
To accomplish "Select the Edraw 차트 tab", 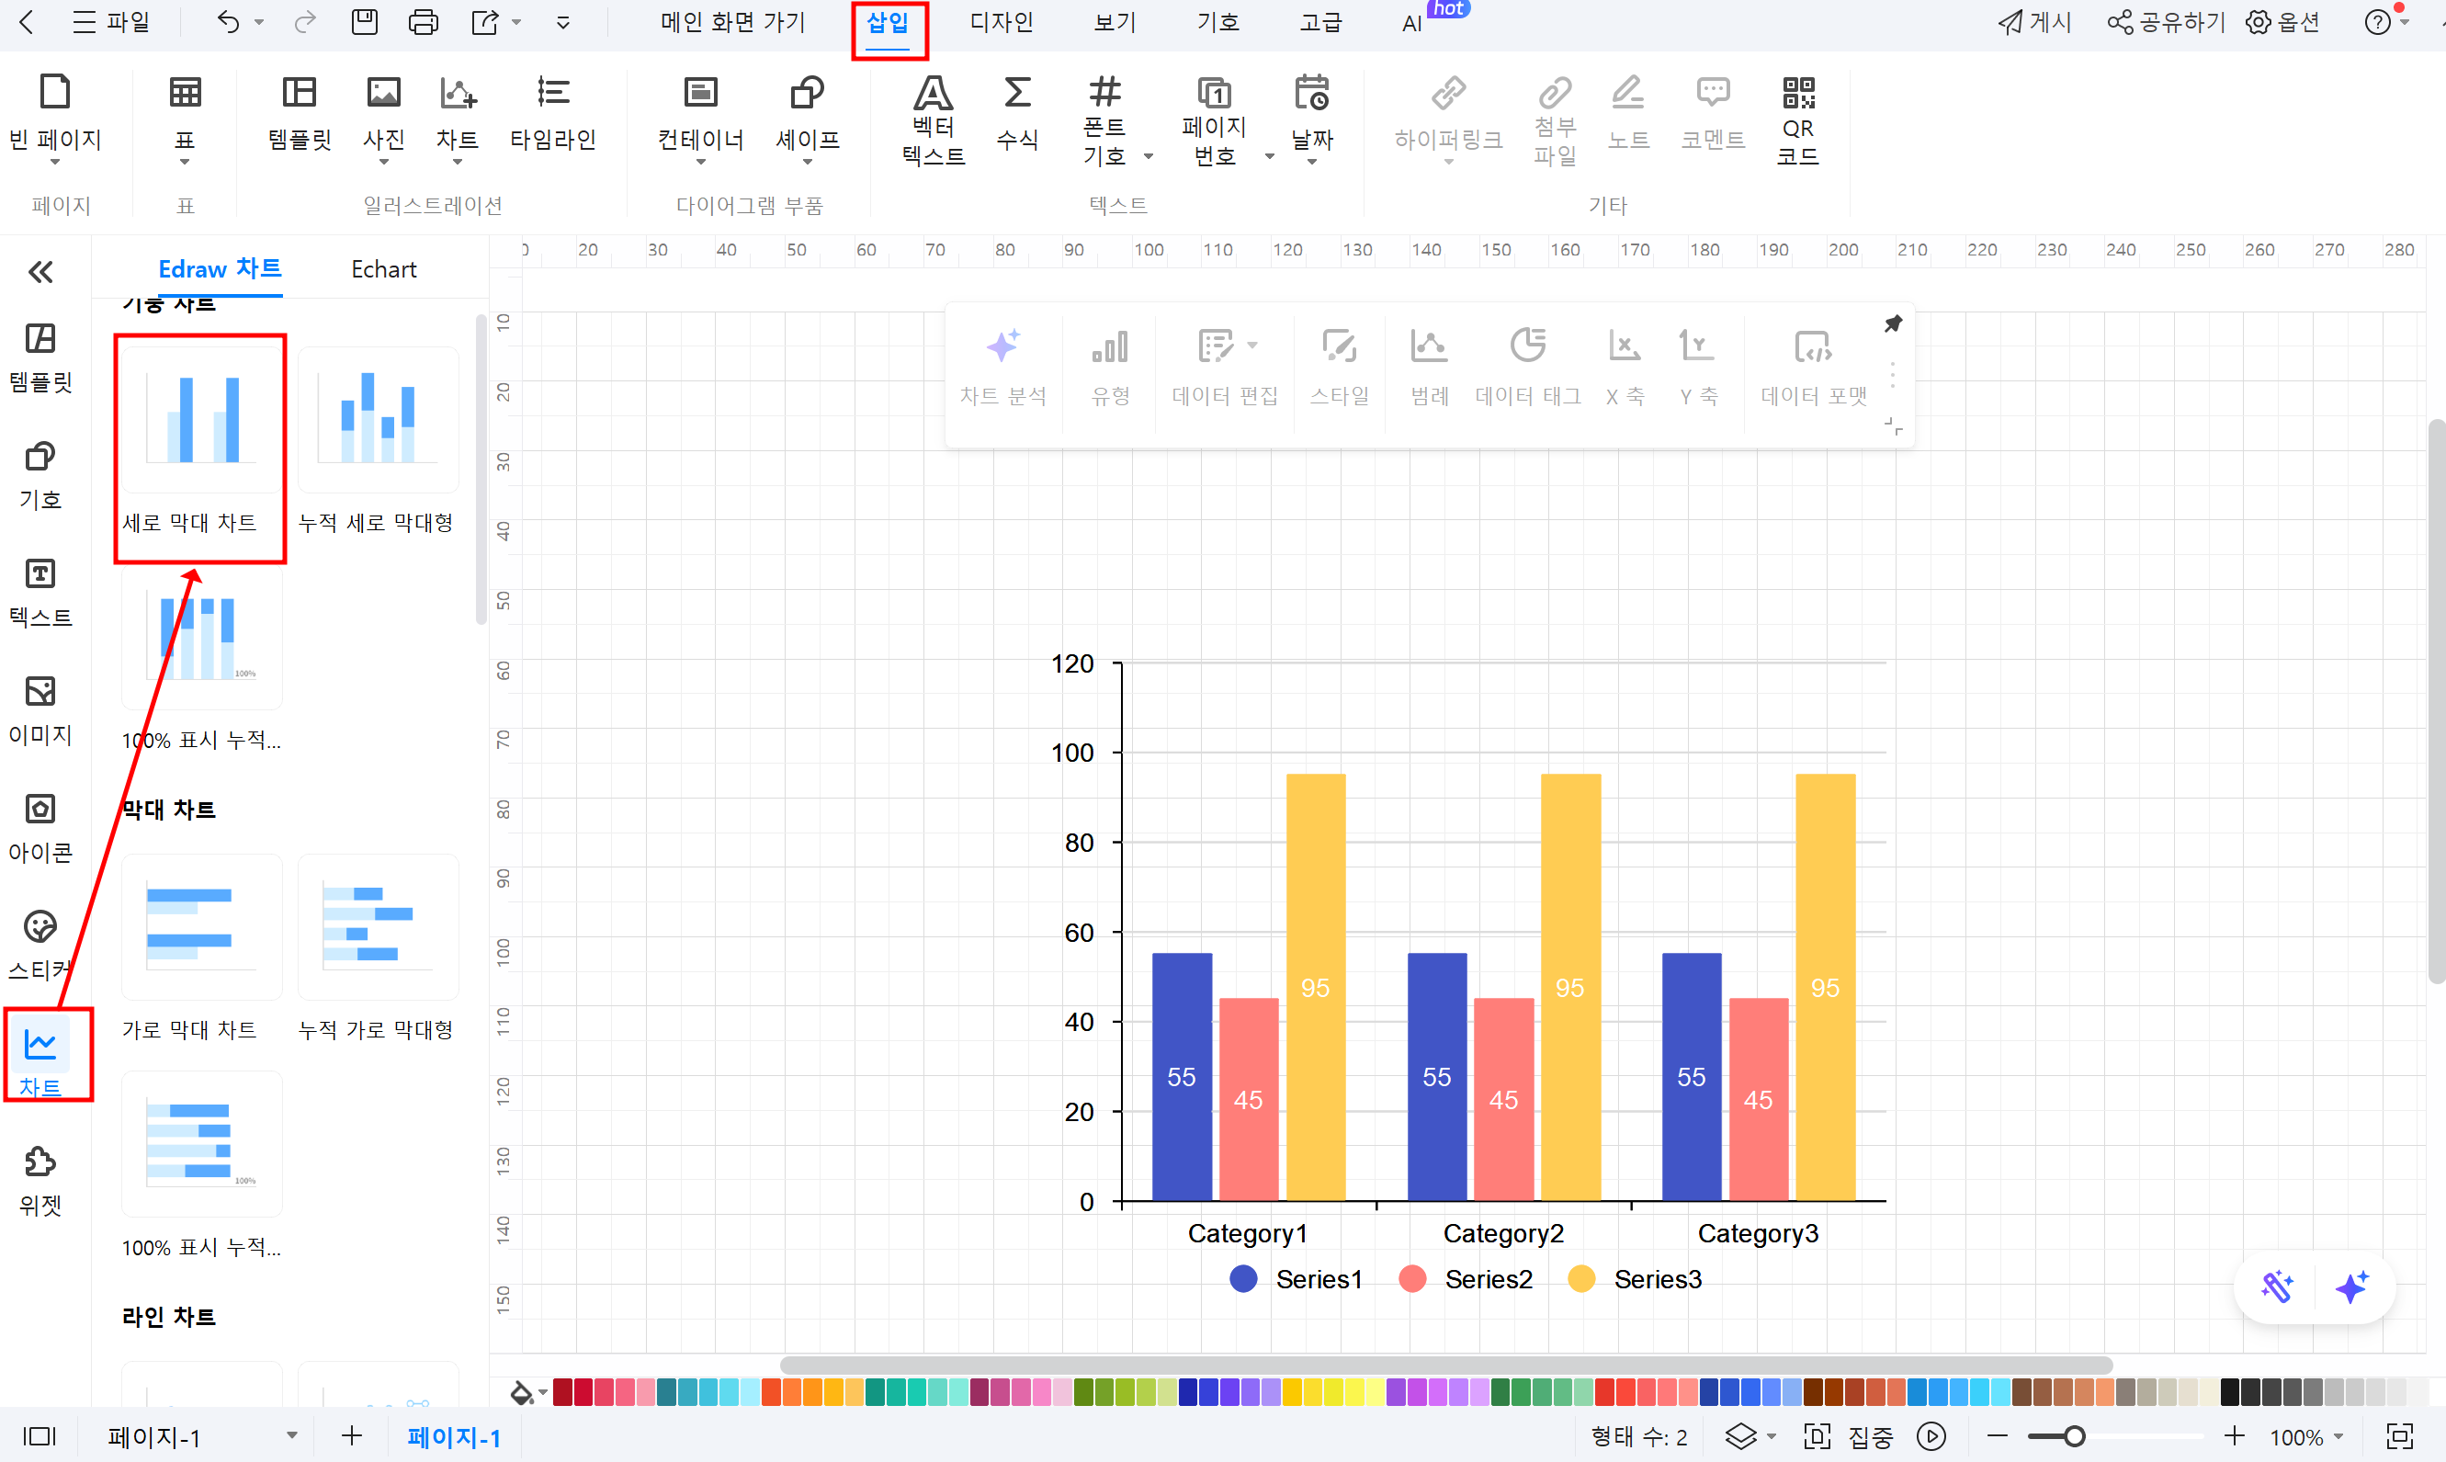I will (220, 269).
